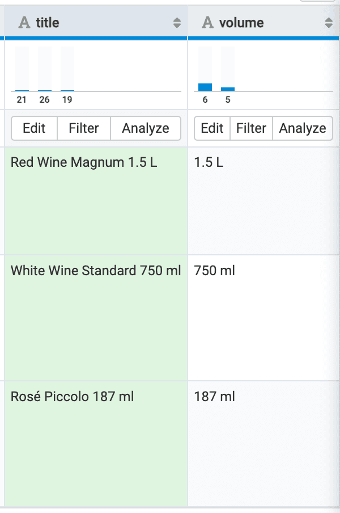Click the text type icon beside title
Screen dimensions: 340x513
[24, 23]
